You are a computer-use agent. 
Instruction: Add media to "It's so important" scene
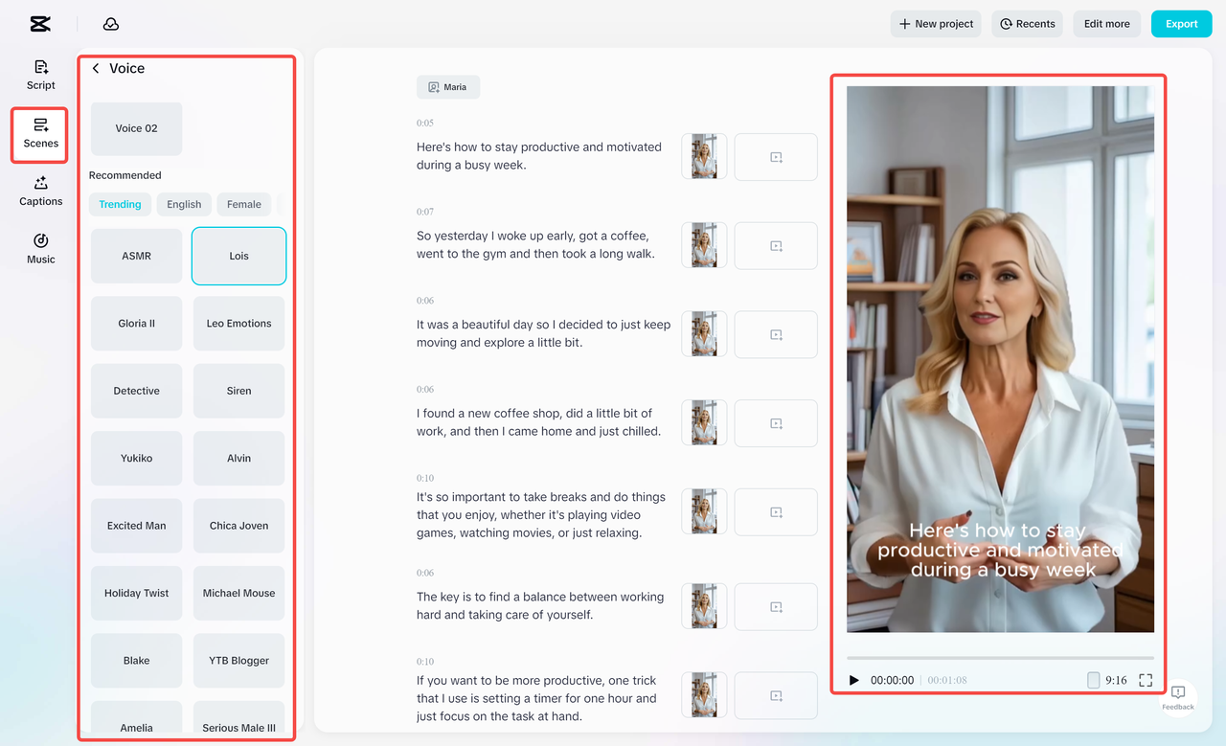click(x=776, y=512)
